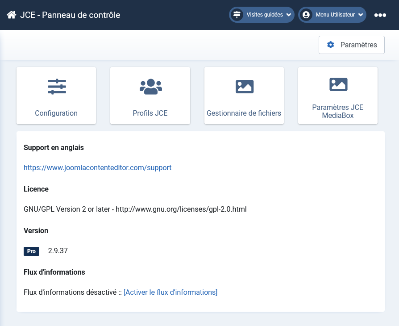Click the version number 2.9.37
Viewport: 399px width, 326px height.
pyautogui.click(x=58, y=251)
